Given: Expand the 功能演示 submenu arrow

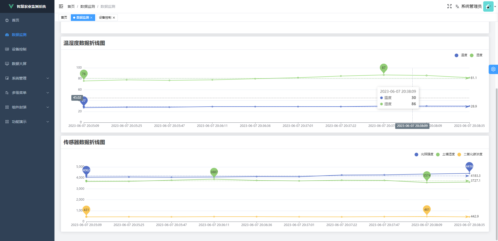Looking at the screenshot, I should (48, 122).
